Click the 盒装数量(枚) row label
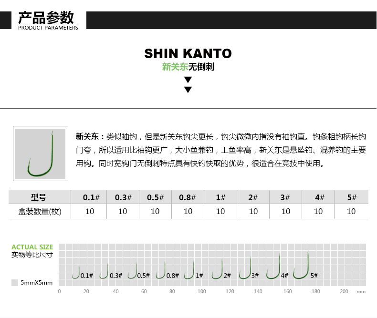The width and height of the screenshot is (377, 318). pyautogui.click(x=40, y=211)
